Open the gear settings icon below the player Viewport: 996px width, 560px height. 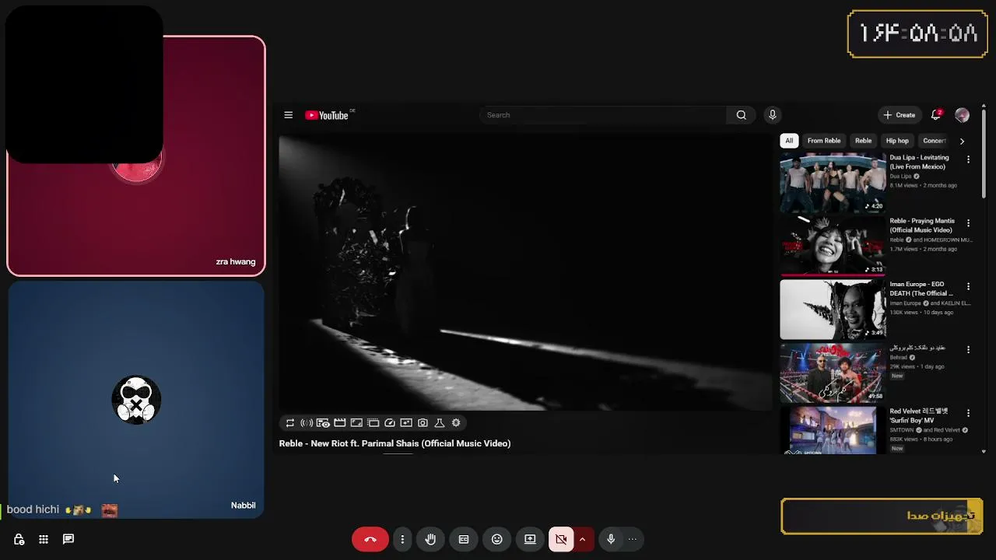pos(456,423)
